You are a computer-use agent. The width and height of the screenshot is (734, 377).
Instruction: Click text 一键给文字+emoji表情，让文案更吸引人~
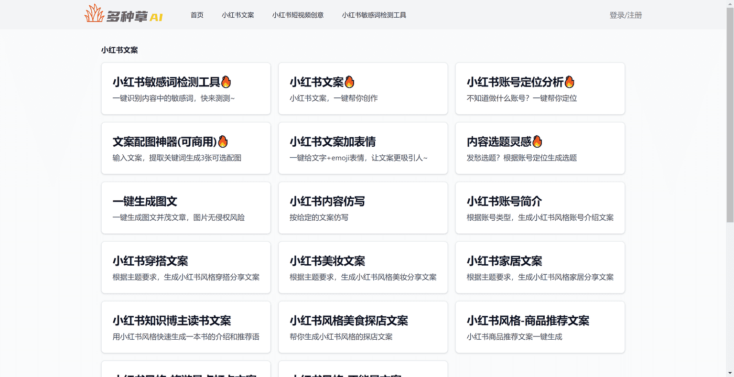point(358,158)
